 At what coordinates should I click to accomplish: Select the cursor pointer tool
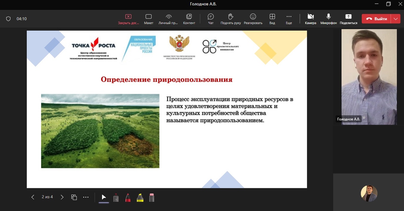(104, 197)
